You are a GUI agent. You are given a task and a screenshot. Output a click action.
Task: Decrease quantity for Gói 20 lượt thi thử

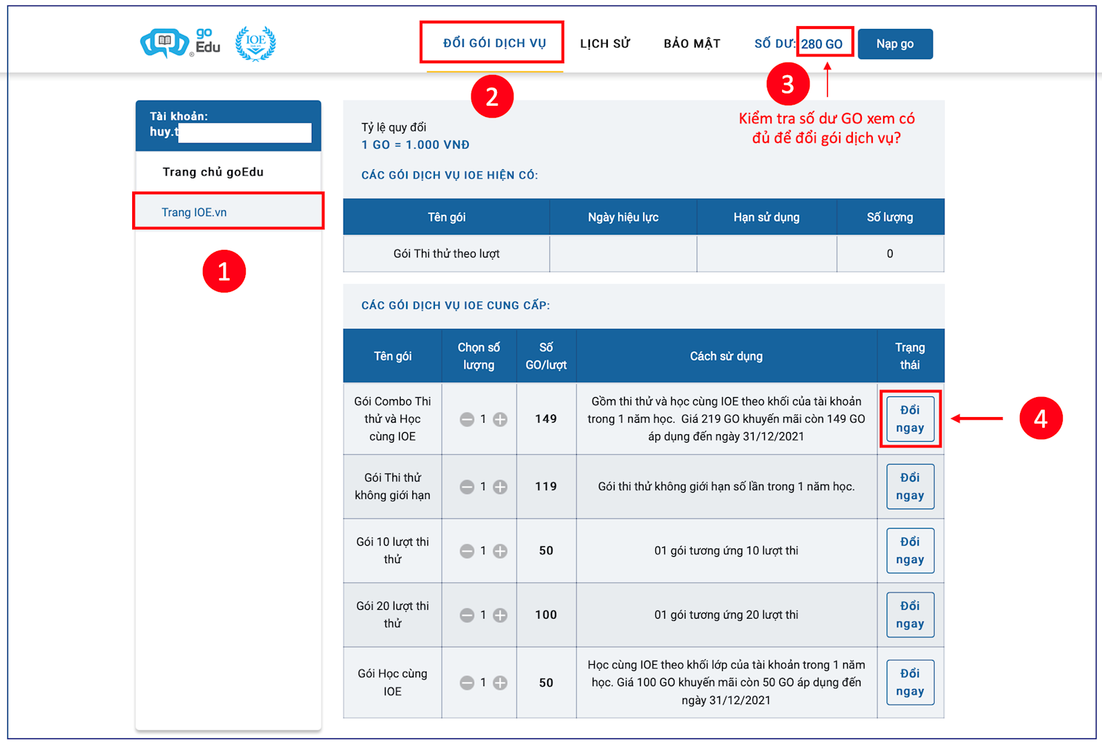pyautogui.click(x=467, y=615)
